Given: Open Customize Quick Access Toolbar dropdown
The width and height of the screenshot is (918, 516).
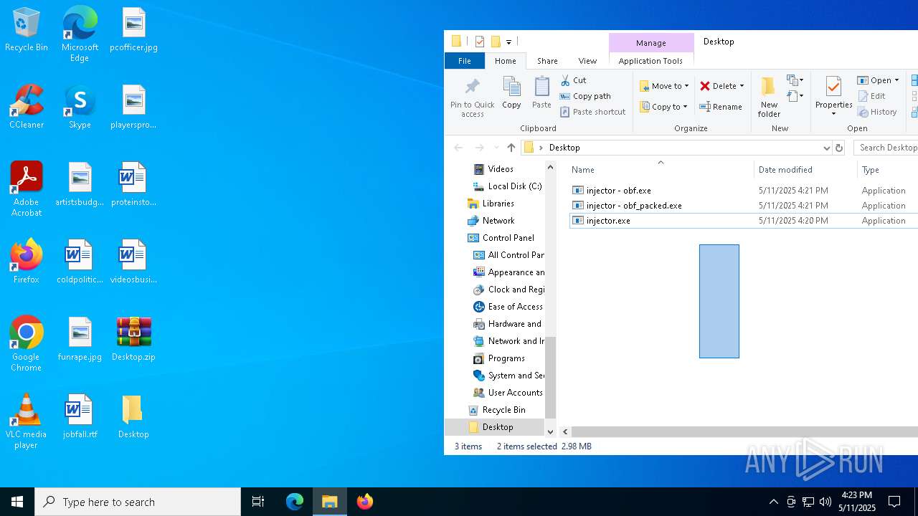Looking at the screenshot, I should (x=508, y=42).
